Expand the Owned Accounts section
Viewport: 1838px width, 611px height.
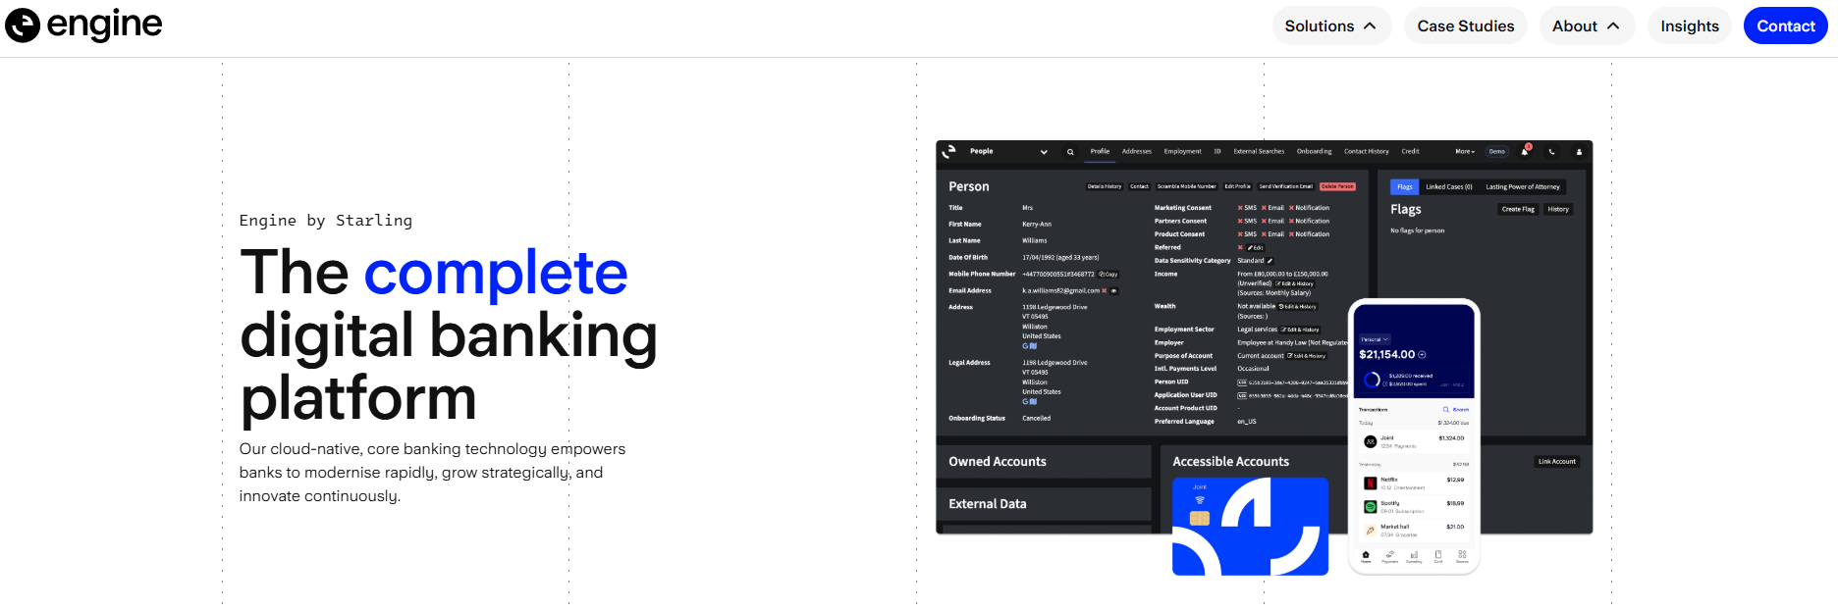[x=1044, y=462]
